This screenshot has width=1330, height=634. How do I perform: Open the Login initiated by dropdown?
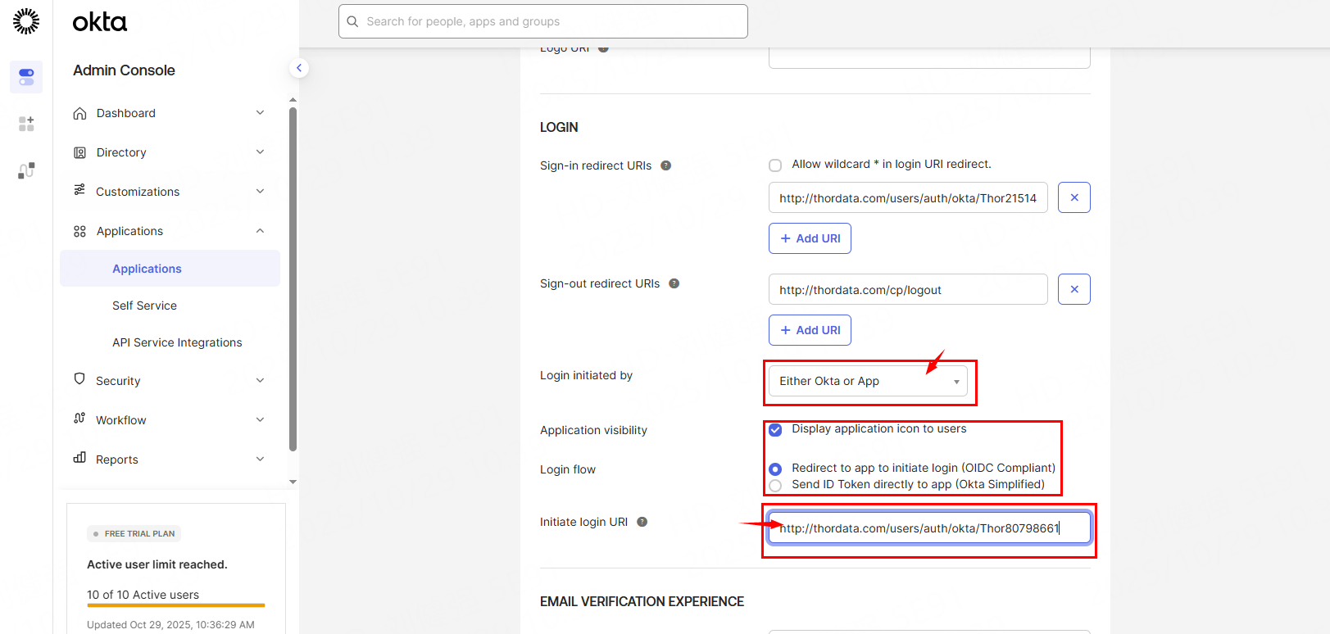click(x=868, y=381)
